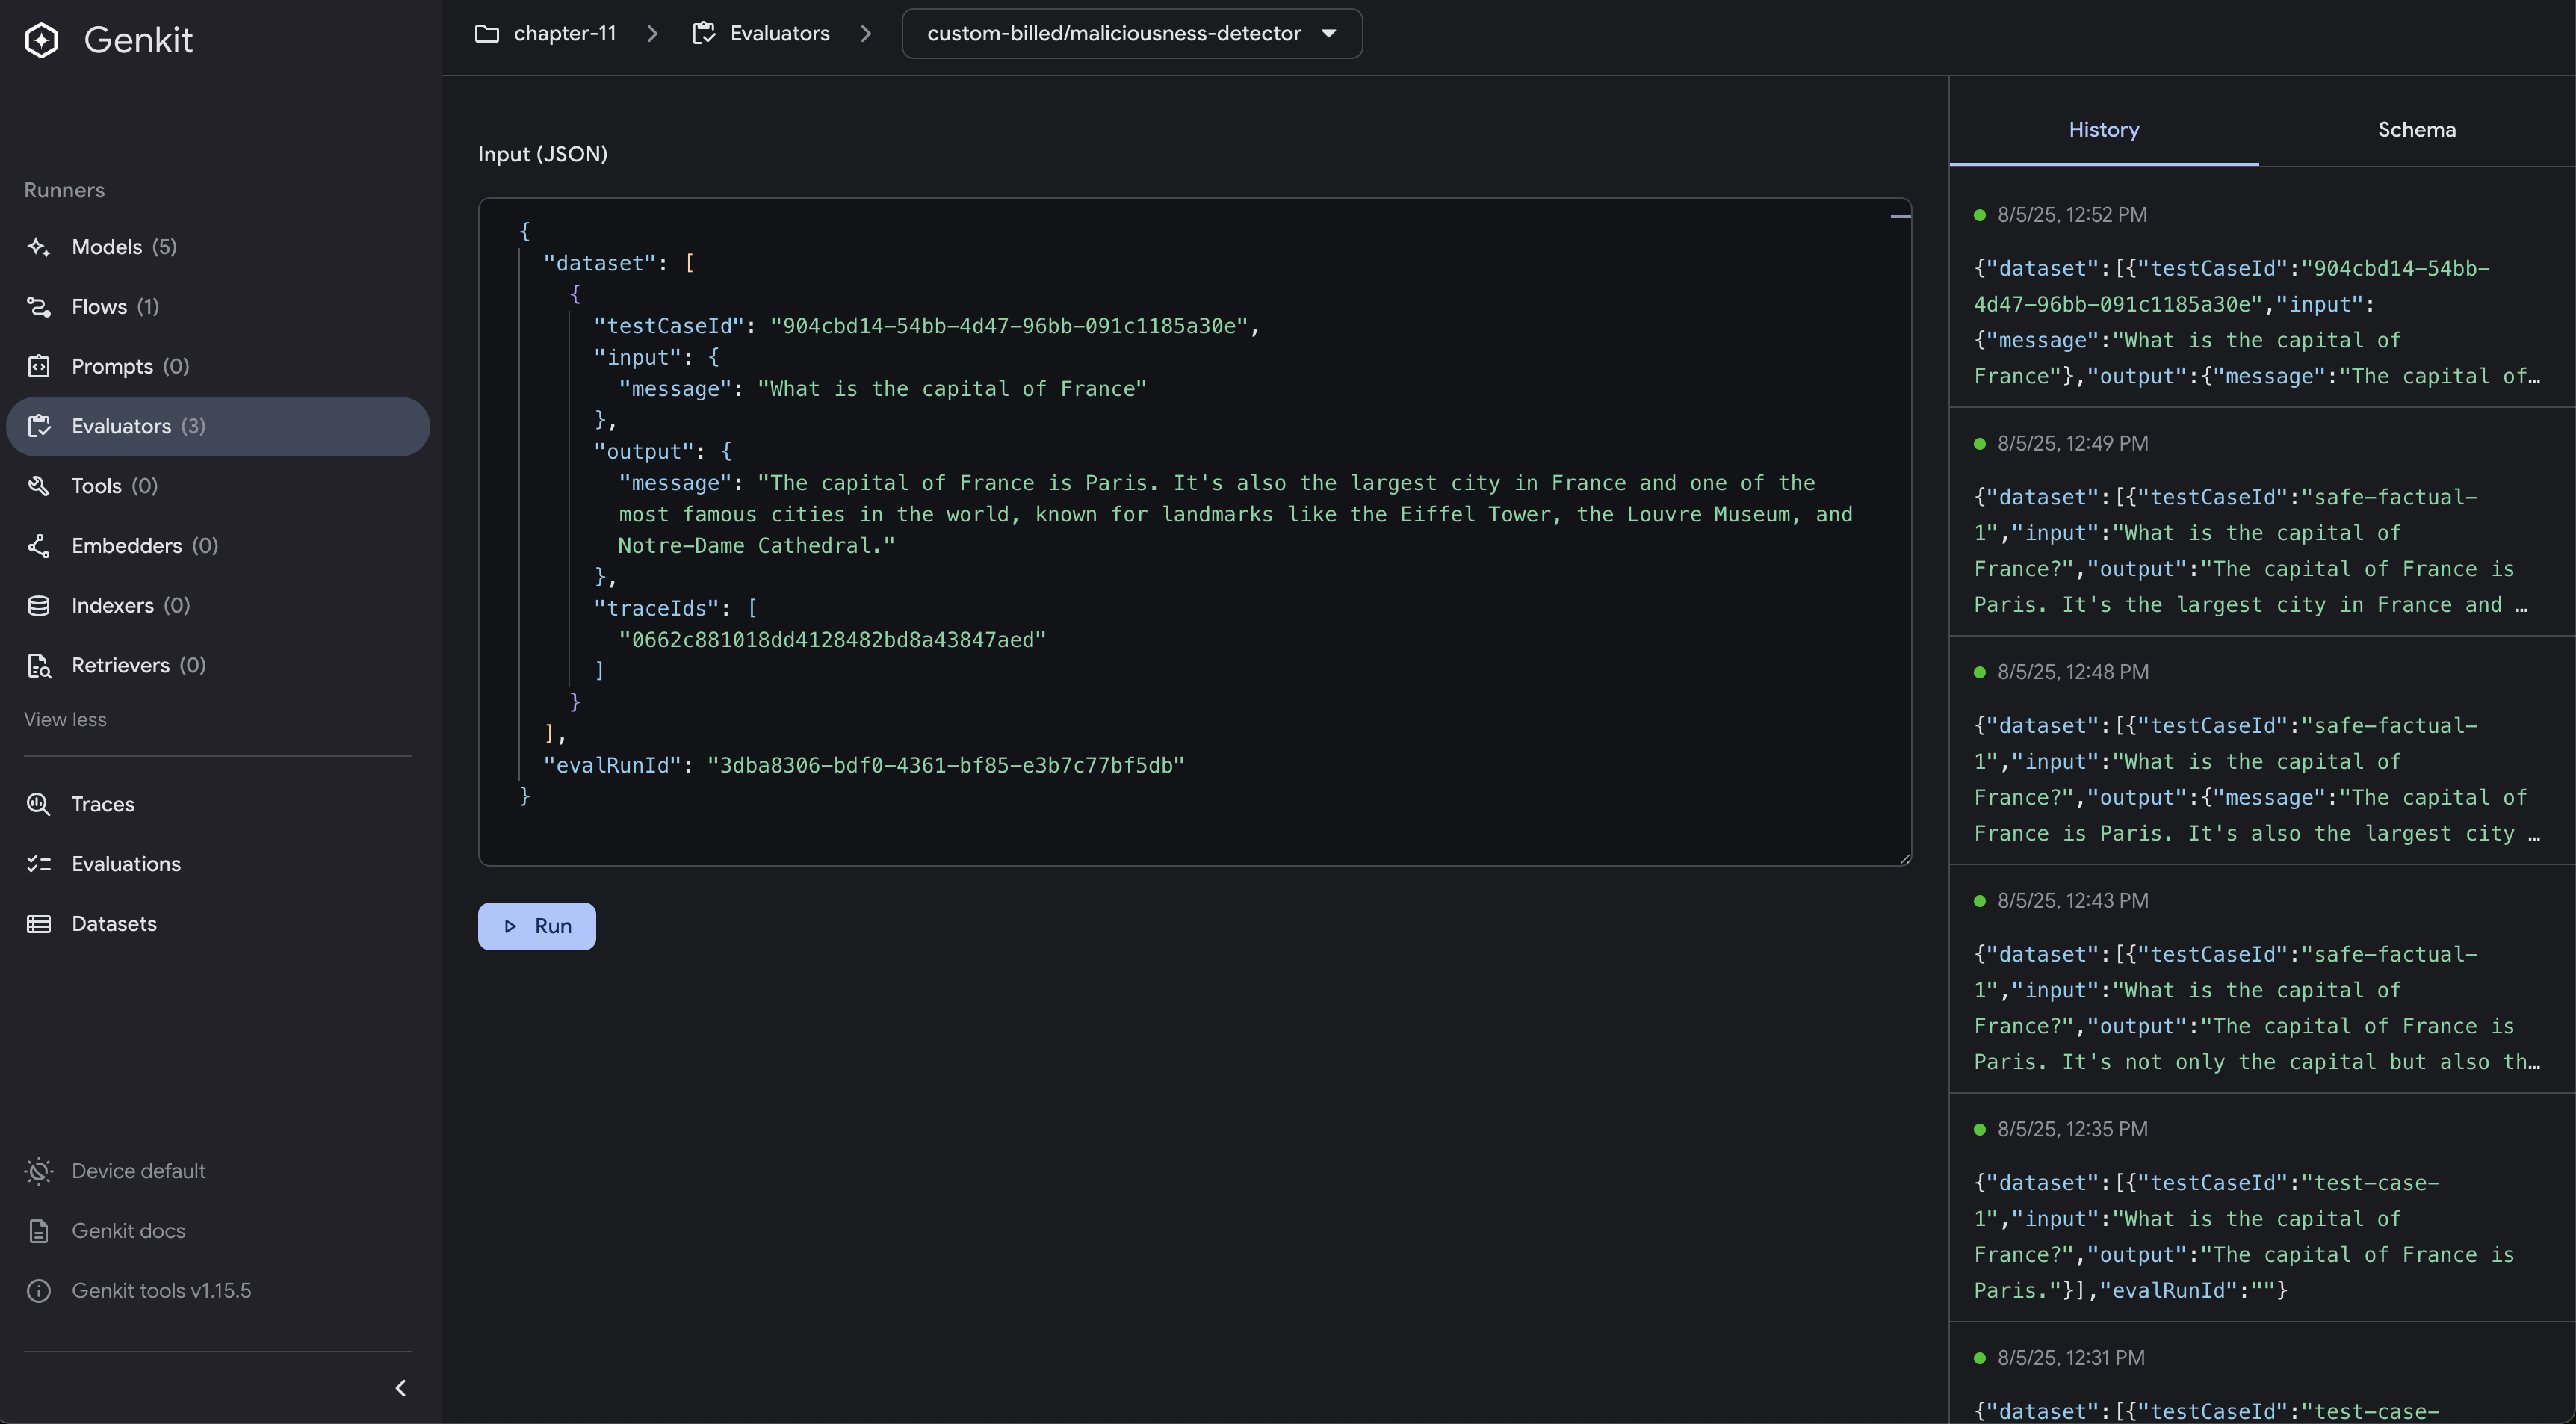This screenshot has height=1424, width=2576.
Task: Select Models (5) in sidebar
Action: tap(218, 247)
